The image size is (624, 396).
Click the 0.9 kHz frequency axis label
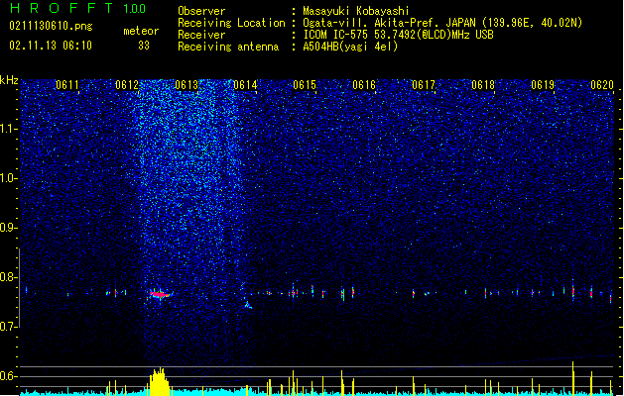(x=9, y=228)
